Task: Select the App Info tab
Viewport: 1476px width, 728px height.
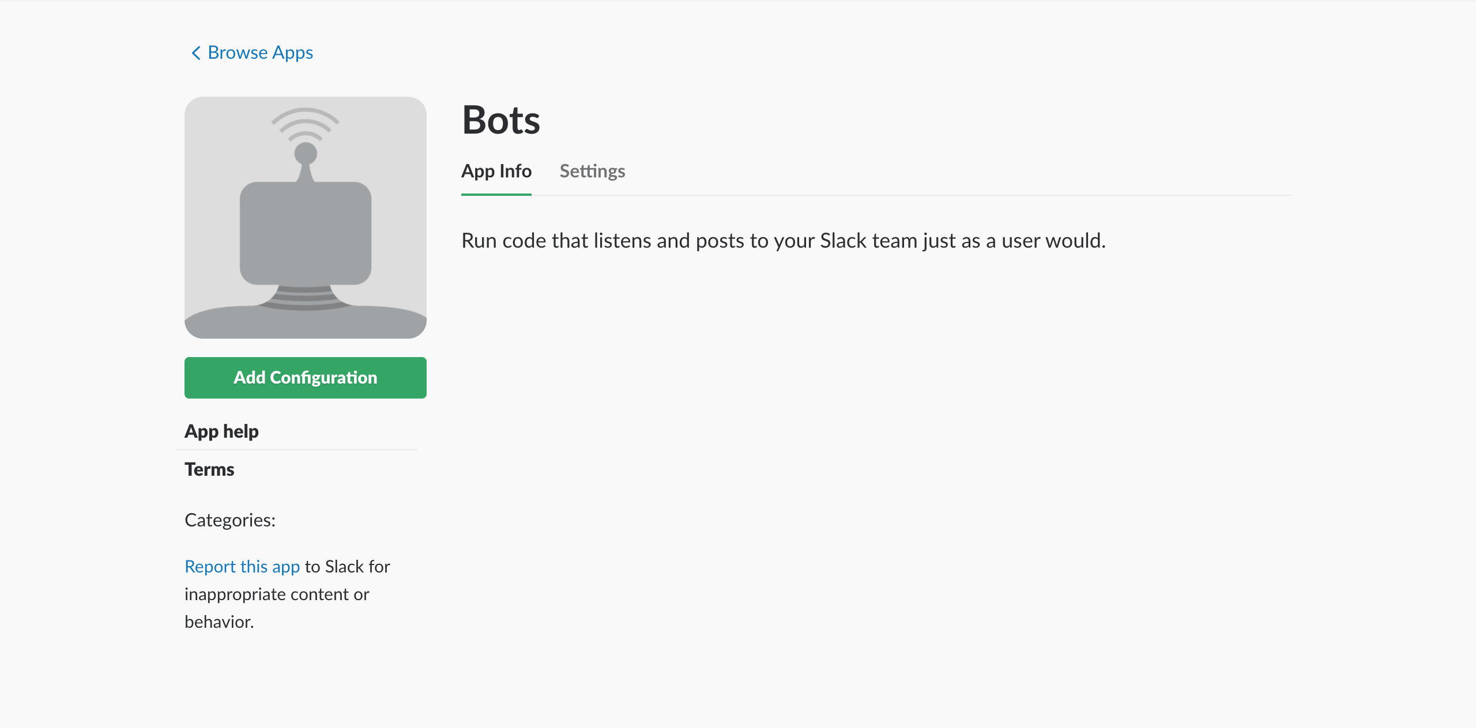Action: [x=496, y=171]
